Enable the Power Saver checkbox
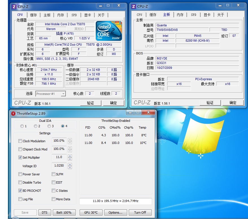This screenshot has height=219, width=248. click(20, 174)
